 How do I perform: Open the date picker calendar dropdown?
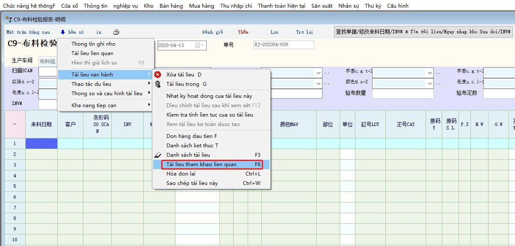[x=199, y=45]
